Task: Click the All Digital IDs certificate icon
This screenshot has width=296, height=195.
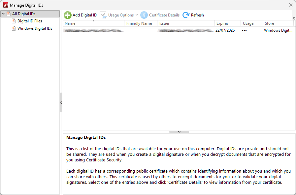Action: 8,14
